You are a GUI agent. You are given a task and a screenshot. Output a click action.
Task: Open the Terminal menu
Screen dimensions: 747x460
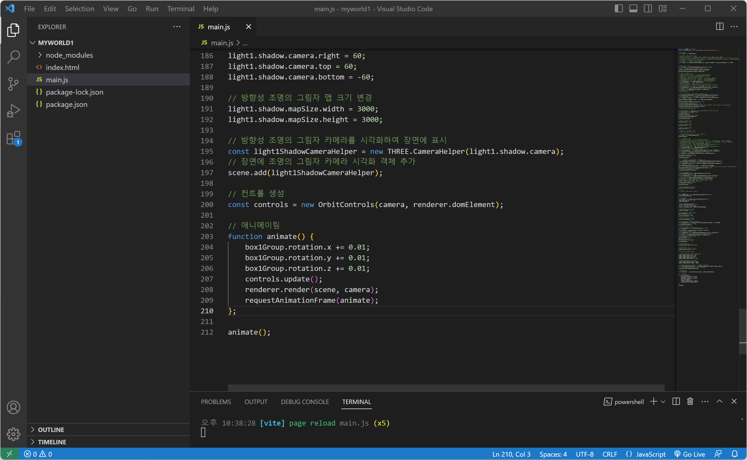click(x=181, y=8)
